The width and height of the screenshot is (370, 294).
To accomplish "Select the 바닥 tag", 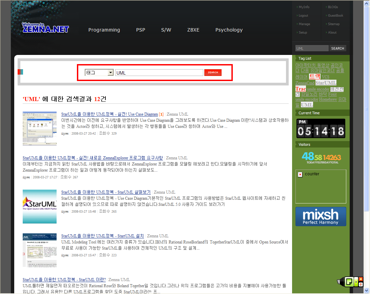I will (x=323, y=94).
